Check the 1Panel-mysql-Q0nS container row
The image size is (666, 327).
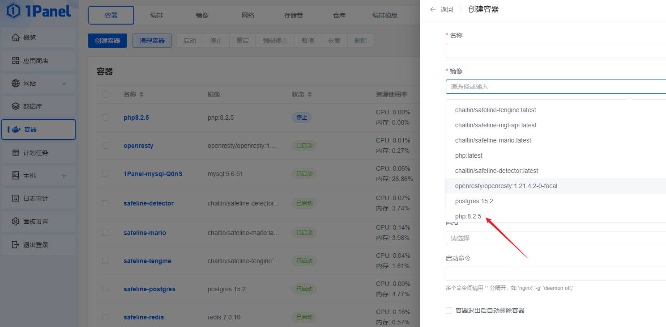click(x=105, y=174)
